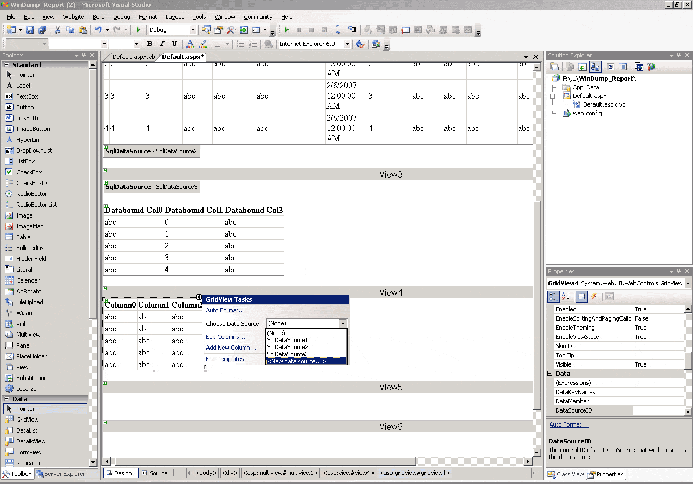
Task: Click the Events lightning bolt icon
Action: (x=594, y=297)
